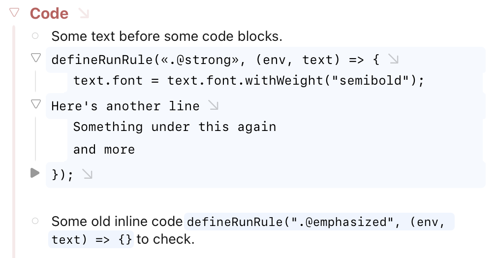
Task: Click arrow icon after "Here's another line"
Action: coord(213,105)
